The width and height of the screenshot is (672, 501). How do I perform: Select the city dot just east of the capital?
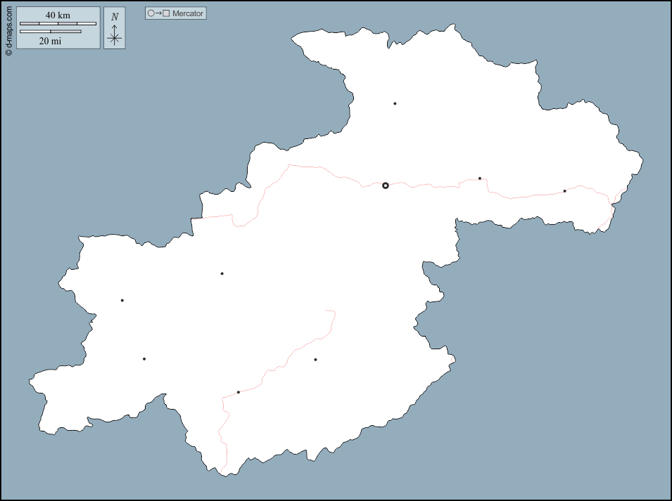point(480,178)
